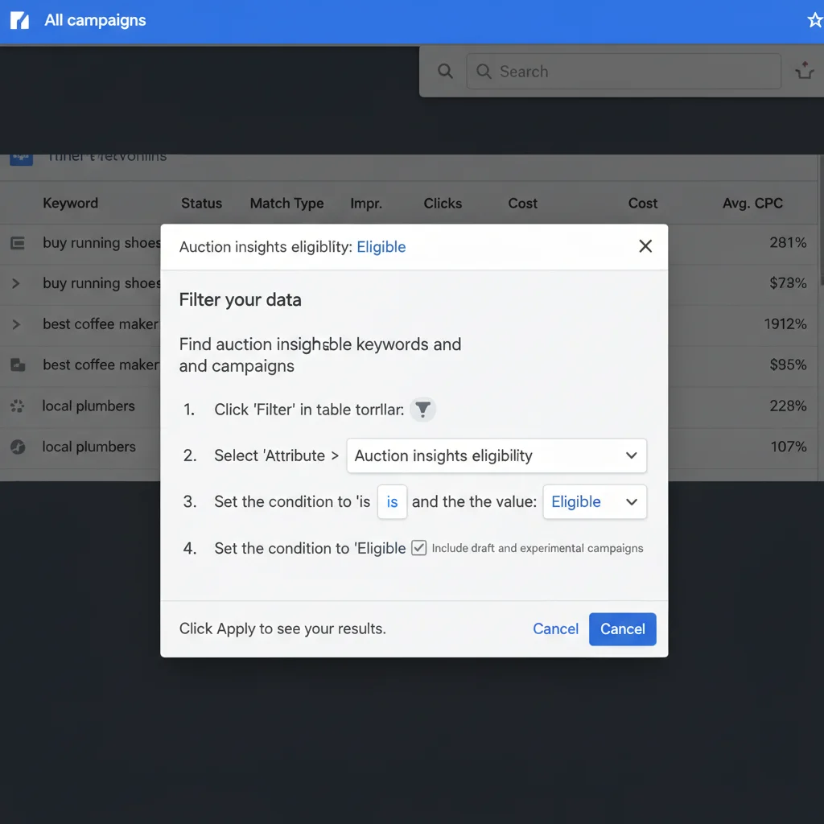Click the filter funnel icon in step 1

click(x=422, y=409)
